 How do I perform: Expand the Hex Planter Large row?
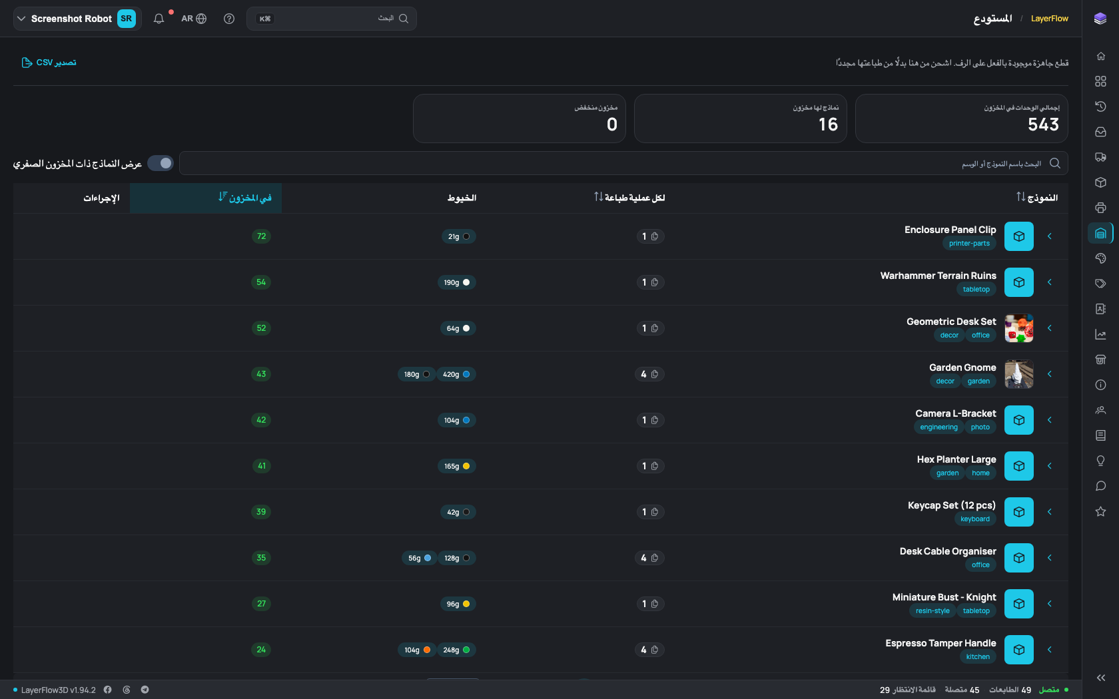pos(1050,466)
